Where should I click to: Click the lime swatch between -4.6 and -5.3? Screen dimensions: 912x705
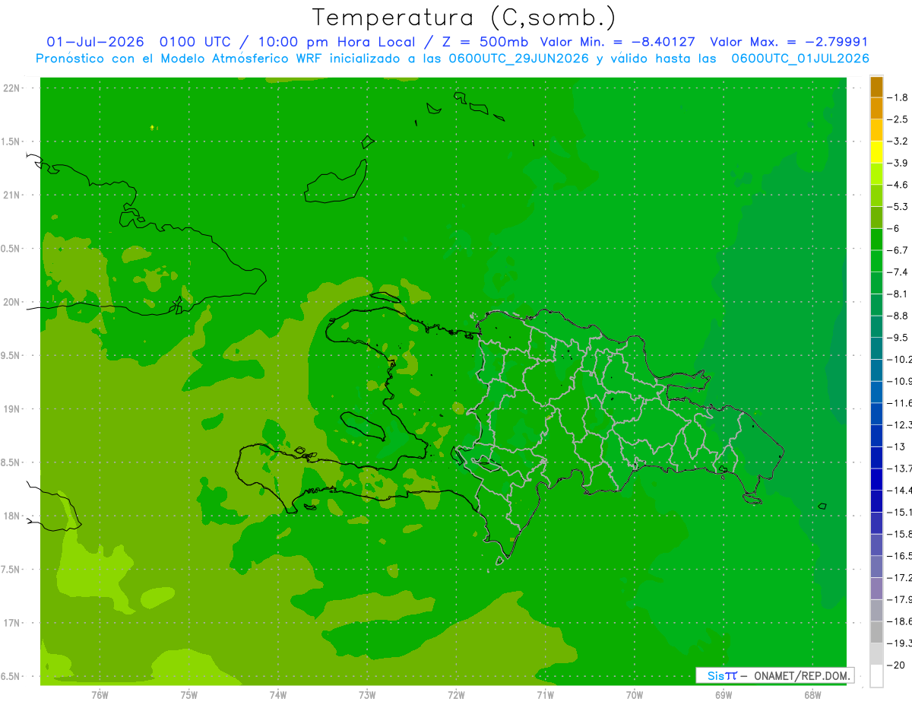[x=876, y=195]
